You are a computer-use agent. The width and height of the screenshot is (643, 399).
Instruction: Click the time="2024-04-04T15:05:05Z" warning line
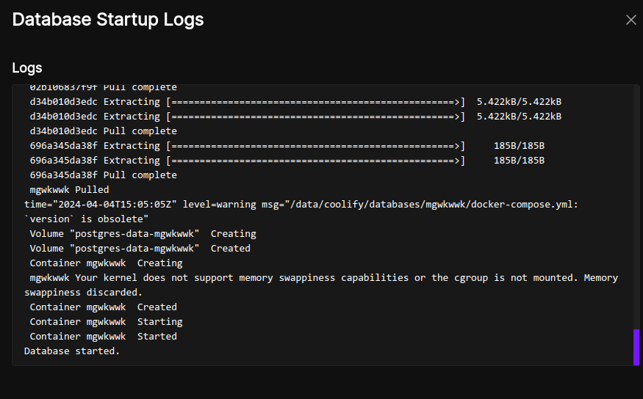301,204
